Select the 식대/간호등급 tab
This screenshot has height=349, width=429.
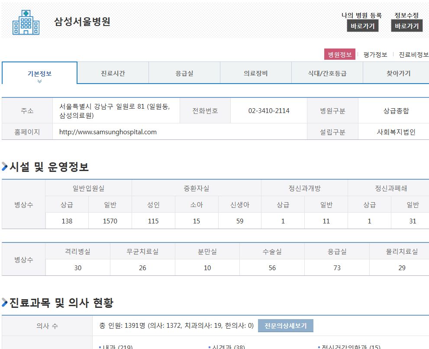[327, 73]
